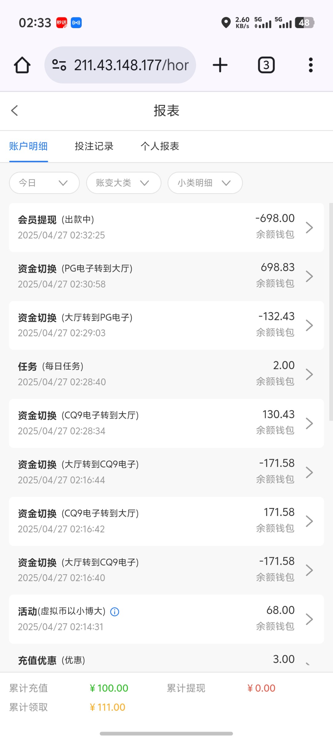Open details arrow for 会员提现 entry
This screenshot has width=333, height=742.
[309, 228]
